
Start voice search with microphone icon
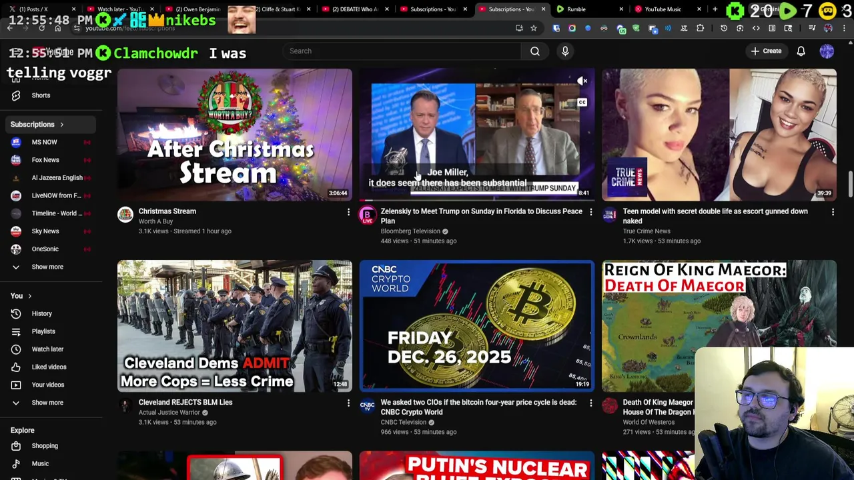[565, 51]
